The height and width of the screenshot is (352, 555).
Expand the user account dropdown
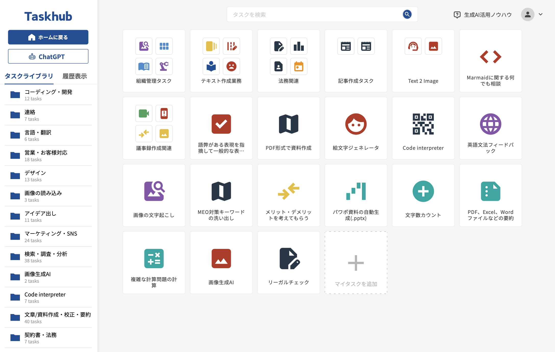pyautogui.click(x=540, y=15)
